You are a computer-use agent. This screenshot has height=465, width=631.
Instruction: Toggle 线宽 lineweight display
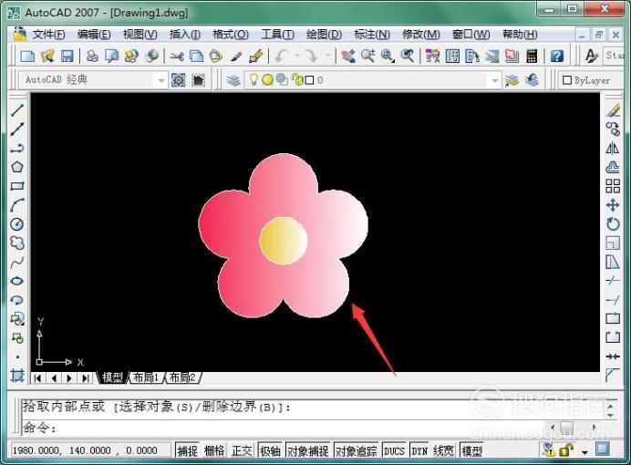tap(443, 450)
